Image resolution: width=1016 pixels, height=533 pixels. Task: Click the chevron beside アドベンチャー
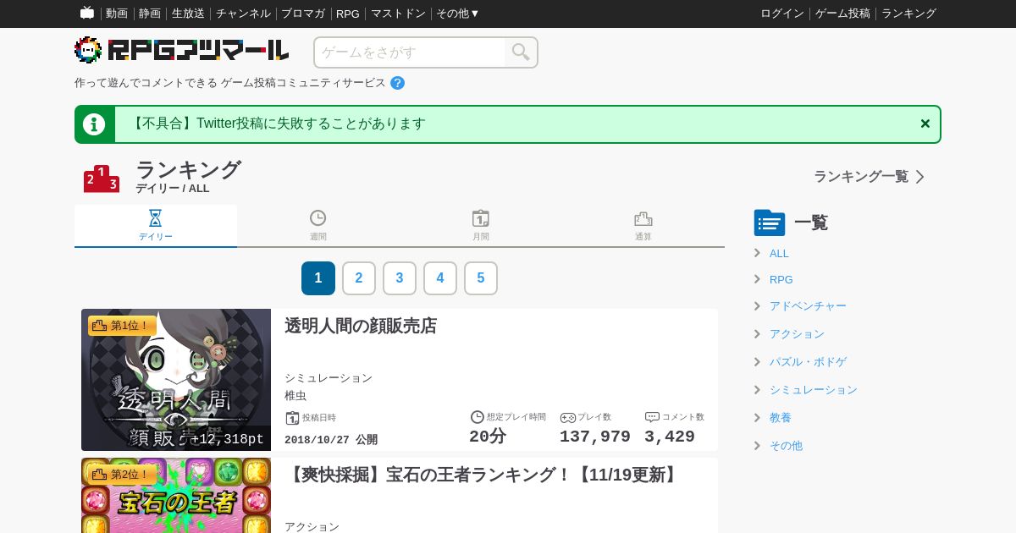(757, 305)
